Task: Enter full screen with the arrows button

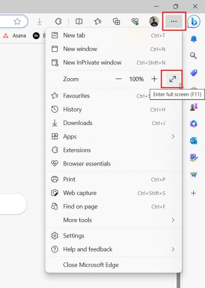Action: click(x=173, y=79)
